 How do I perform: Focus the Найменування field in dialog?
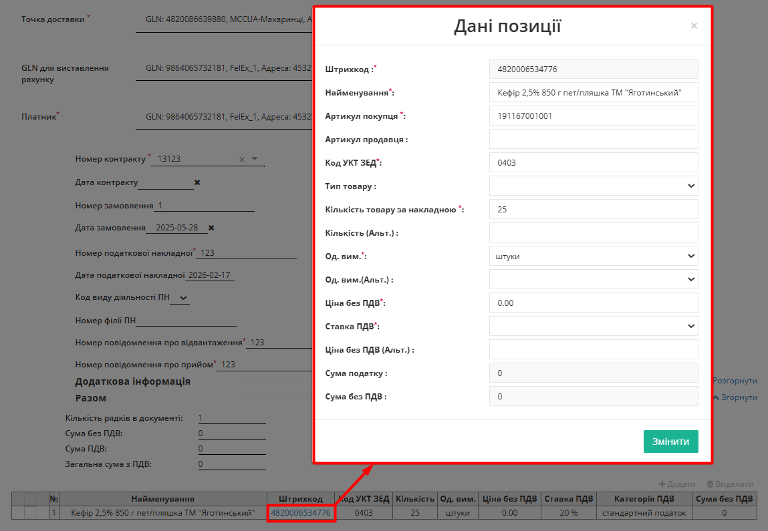[x=594, y=92]
